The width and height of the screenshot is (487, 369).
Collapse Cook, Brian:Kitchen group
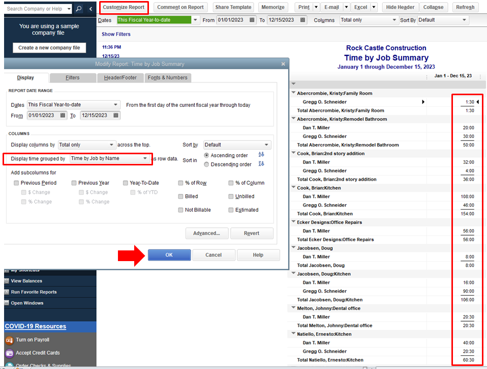tap(293, 187)
